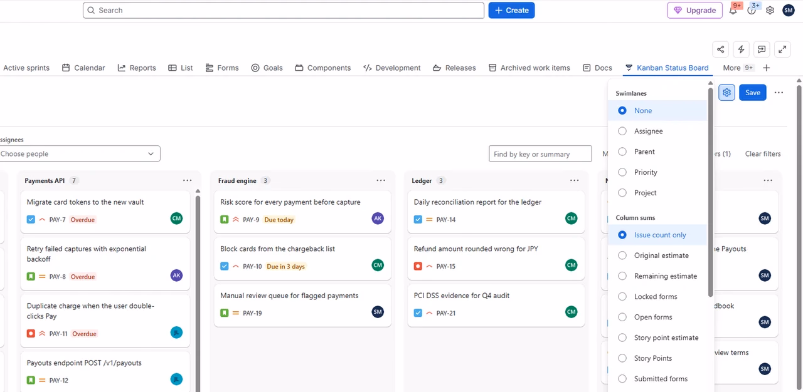The height and width of the screenshot is (392, 803).
Task: Open the automation lightning bolt icon
Action: [741, 49]
